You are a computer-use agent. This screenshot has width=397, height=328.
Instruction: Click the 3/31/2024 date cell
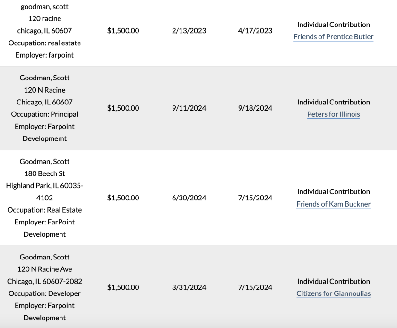(x=189, y=287)
